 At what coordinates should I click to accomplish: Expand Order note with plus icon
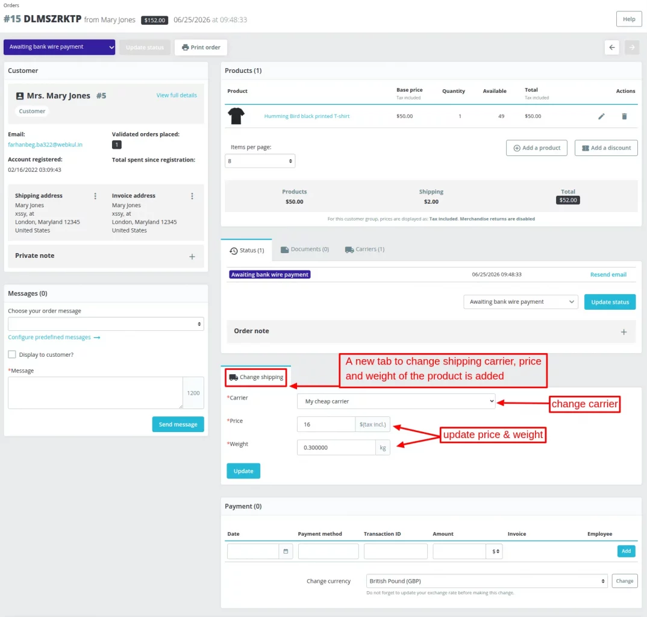click(624, 332)
